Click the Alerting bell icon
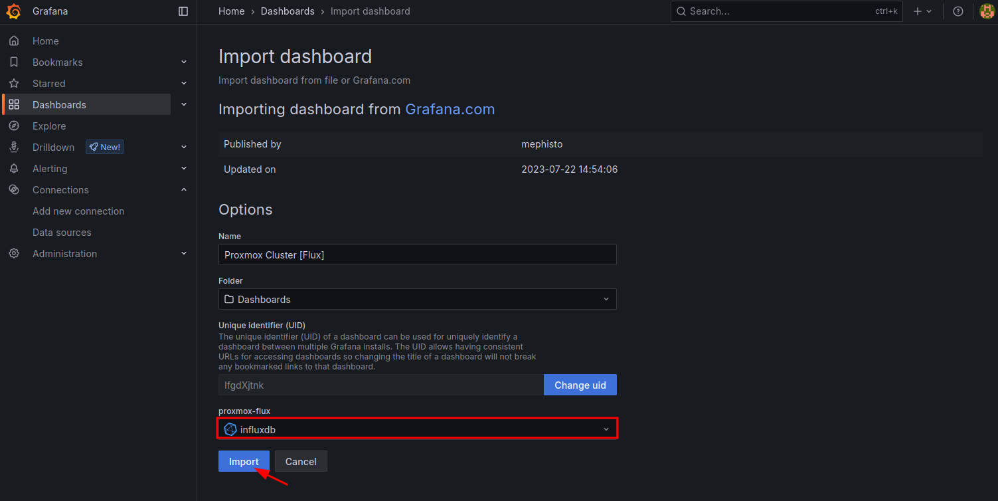This screenshot has width=998, height=501. click(x=14, y=169)
